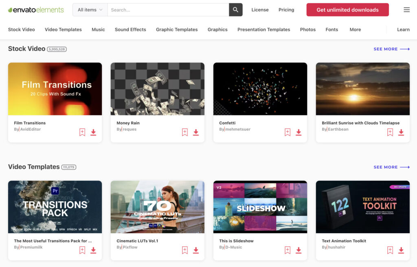Bookmark the Film Transitions item
Image resolution: width=417 pixels, height=267 pixels.
coord(82,132)
